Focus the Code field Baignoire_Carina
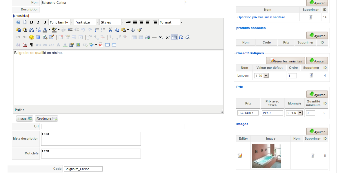The height and width of the screenshot is (173, 338). coord(83,169)
